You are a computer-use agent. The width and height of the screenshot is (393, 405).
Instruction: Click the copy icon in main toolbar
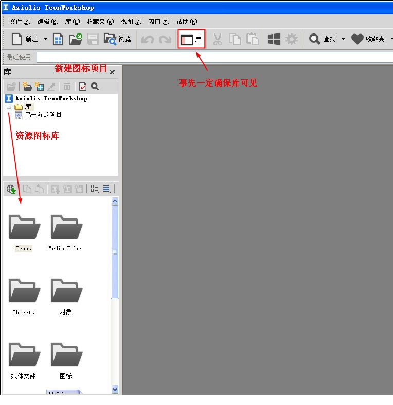[235, 39]
